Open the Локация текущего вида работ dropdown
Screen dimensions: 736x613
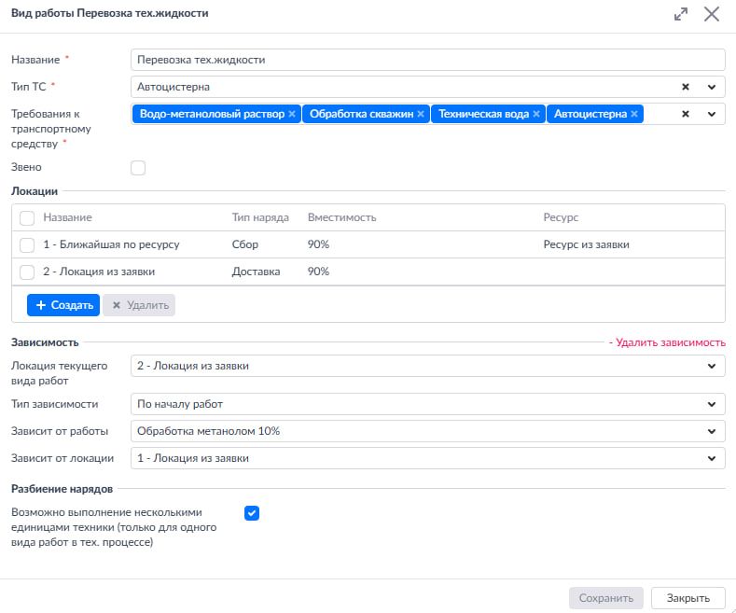427,366
